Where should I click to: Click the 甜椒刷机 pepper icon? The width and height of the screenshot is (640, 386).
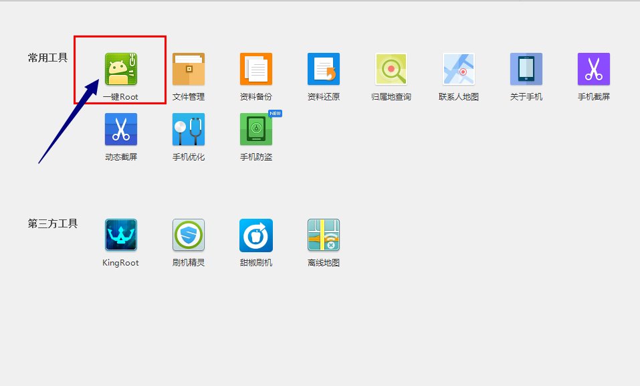256,235
